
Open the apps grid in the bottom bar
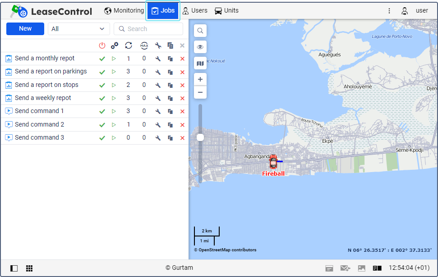click(29, 268)
